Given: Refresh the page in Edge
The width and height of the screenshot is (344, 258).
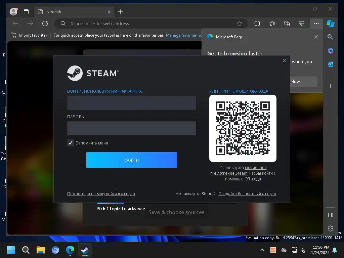Looking at the screenshot, I should (x=45, y=24).
